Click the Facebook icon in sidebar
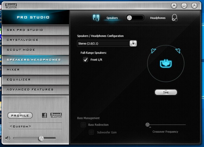204x147 pixels. point(44,115)
